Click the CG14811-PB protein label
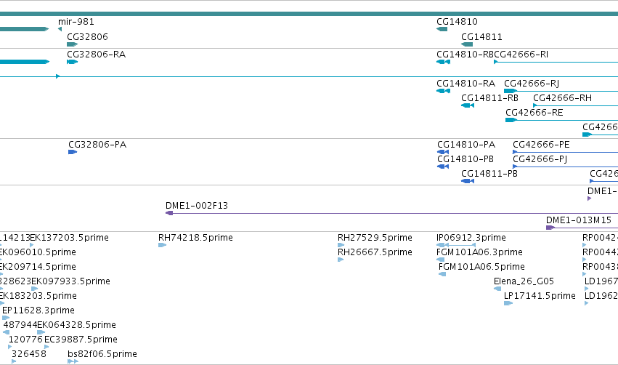The image size is (618, 365). pos(489,174)
